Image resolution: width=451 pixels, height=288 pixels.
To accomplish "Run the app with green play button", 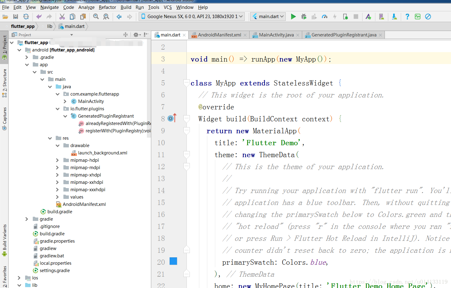I will (293, 17).
